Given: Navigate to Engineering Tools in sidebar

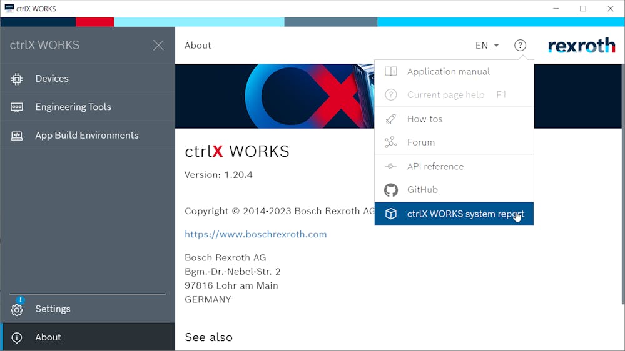Looking at the screenshot, I should coord(88,107).
